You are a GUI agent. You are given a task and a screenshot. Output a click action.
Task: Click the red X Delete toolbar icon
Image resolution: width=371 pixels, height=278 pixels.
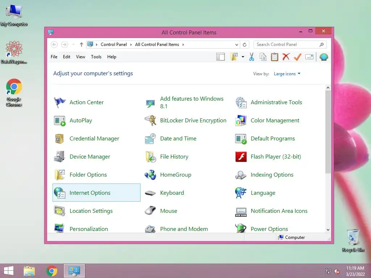pos(286,57)
